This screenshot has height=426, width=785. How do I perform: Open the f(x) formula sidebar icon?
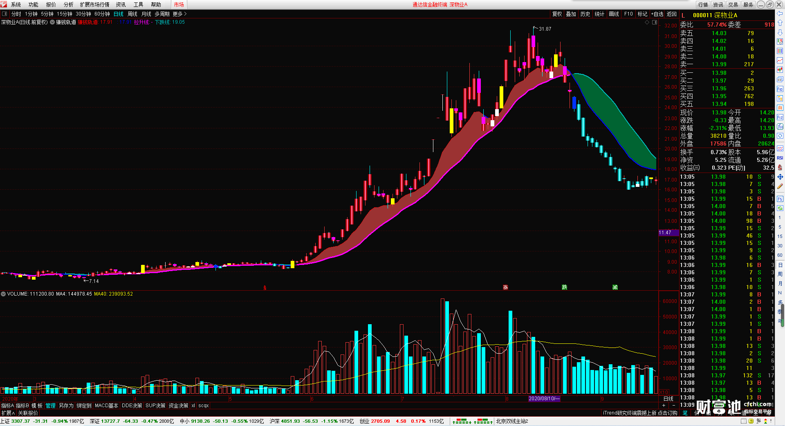click(x=780, y=127)
